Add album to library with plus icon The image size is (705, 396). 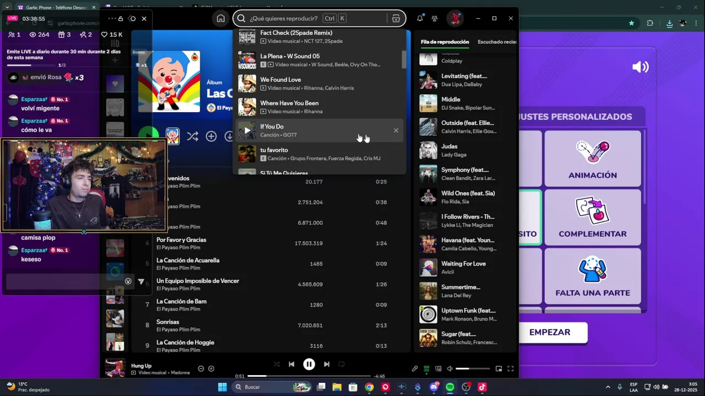click(x=211, y=136)
